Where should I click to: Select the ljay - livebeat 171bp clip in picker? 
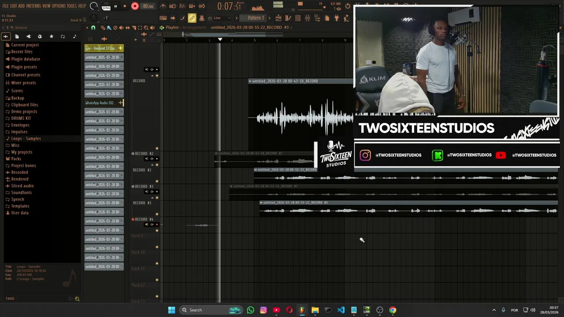point(104,48)
